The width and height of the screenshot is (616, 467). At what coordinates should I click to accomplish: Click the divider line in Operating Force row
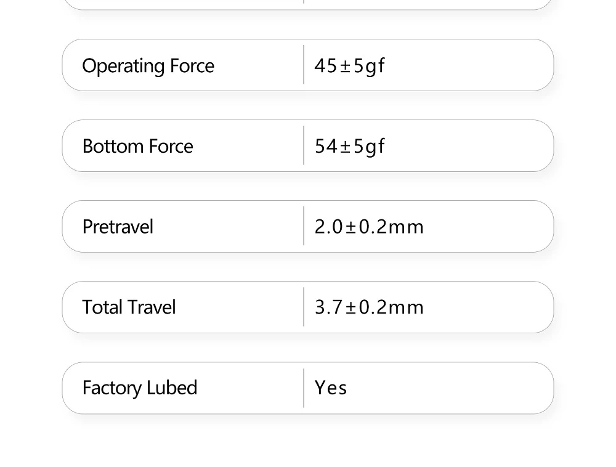[x=304, y=65]
